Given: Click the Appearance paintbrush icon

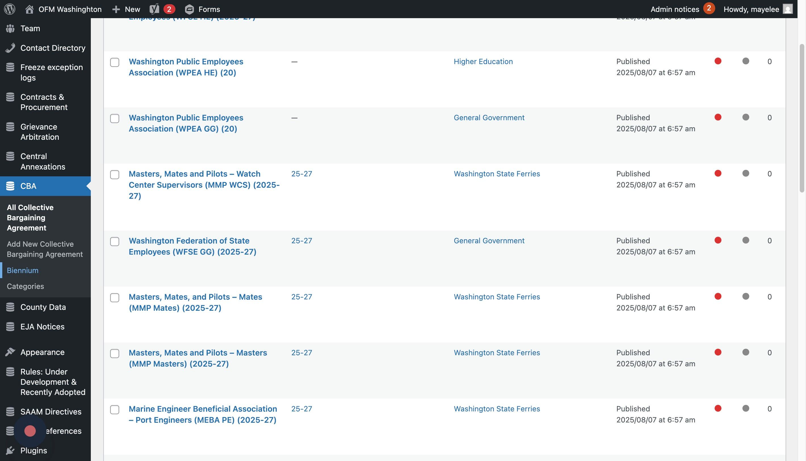Looking at the screenshot, I should [x=10, y=352].
